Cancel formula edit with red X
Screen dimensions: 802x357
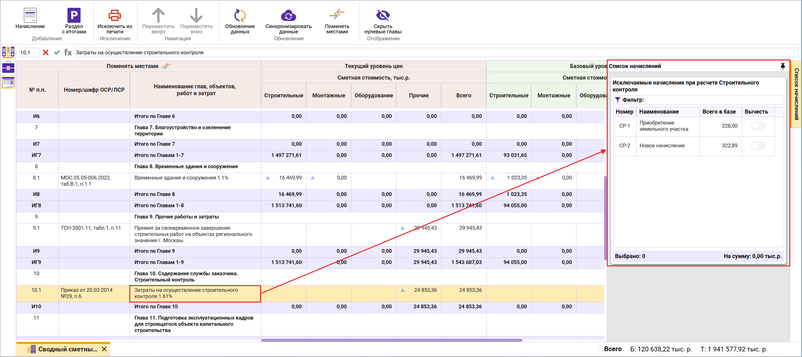click(46, 52)
